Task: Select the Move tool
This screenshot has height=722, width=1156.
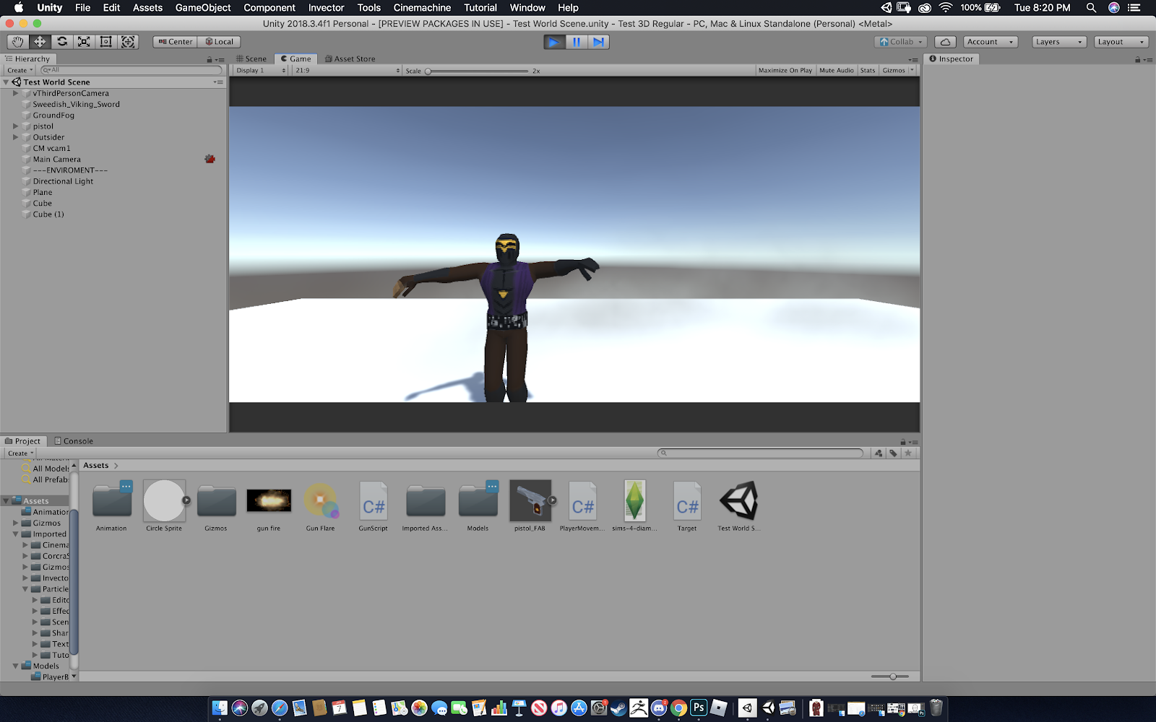Action: coord(40,42)
